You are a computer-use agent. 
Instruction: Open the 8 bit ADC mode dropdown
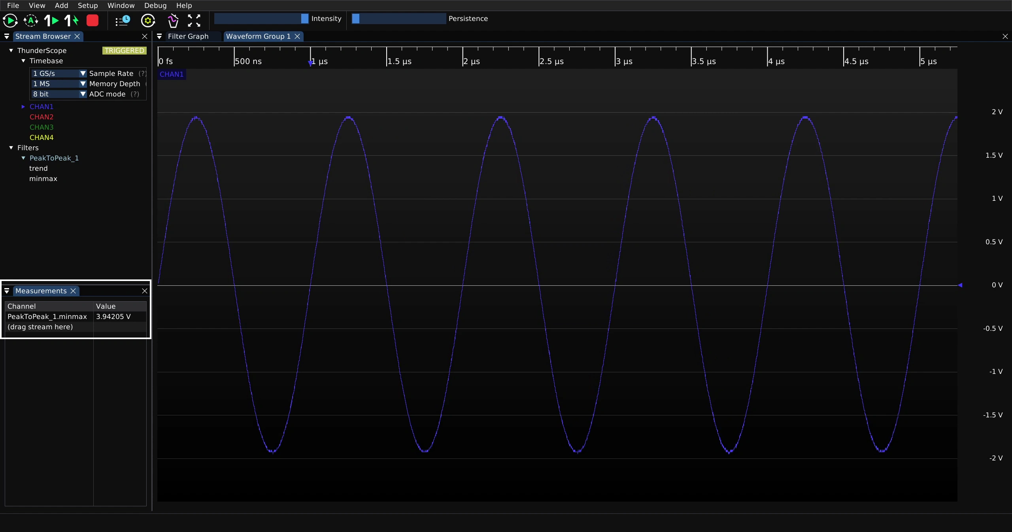coord(59,94)
